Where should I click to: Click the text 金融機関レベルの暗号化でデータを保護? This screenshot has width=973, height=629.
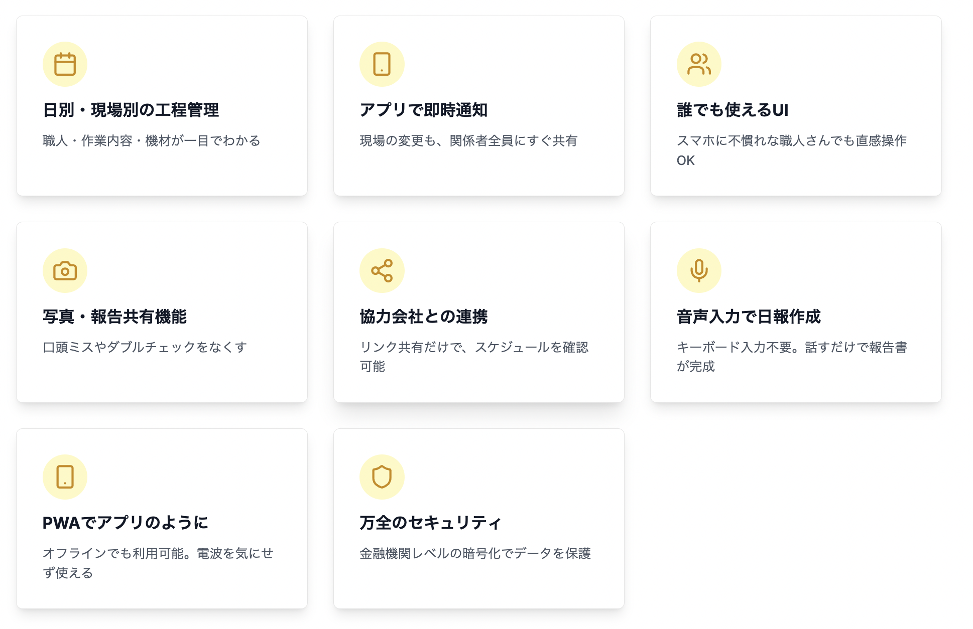pos(475,553)
